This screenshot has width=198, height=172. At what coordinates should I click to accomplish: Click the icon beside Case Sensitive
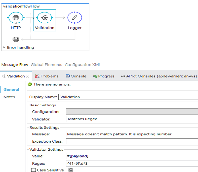(71, 170)
